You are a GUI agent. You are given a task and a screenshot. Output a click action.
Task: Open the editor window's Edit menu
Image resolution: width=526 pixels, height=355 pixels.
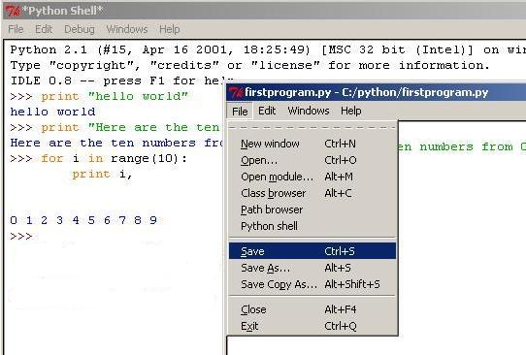click(x=267, y=111)
